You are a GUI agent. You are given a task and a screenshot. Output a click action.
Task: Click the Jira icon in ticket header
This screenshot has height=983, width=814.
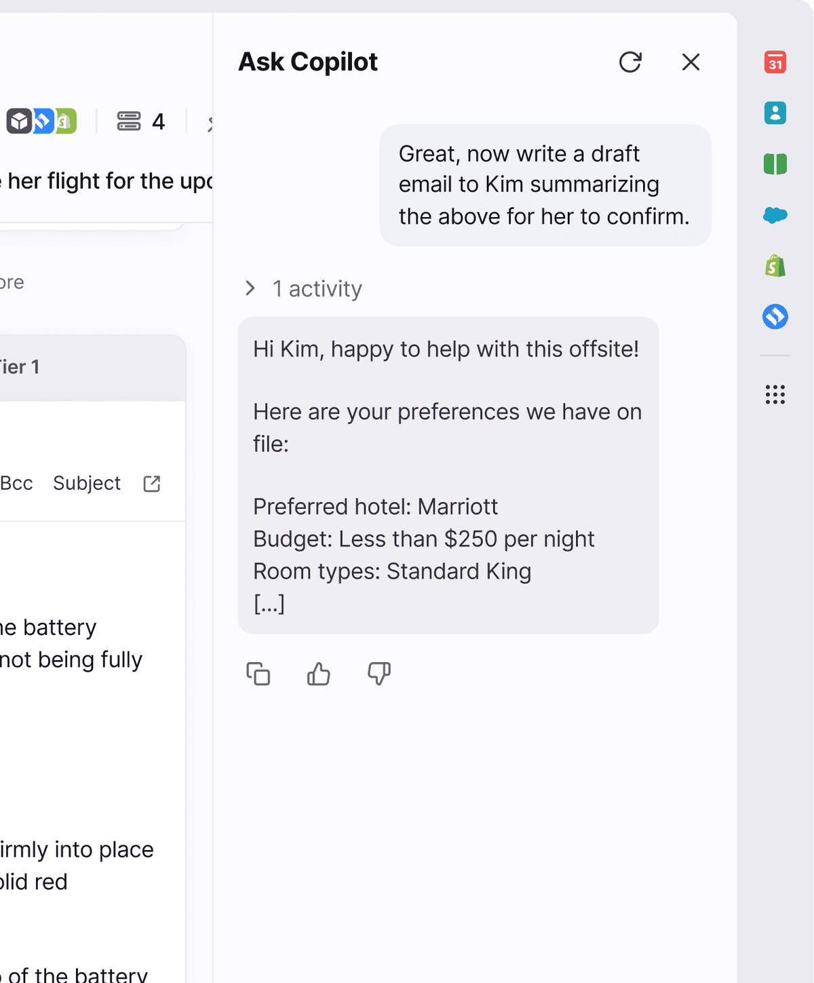pos(43,121)
